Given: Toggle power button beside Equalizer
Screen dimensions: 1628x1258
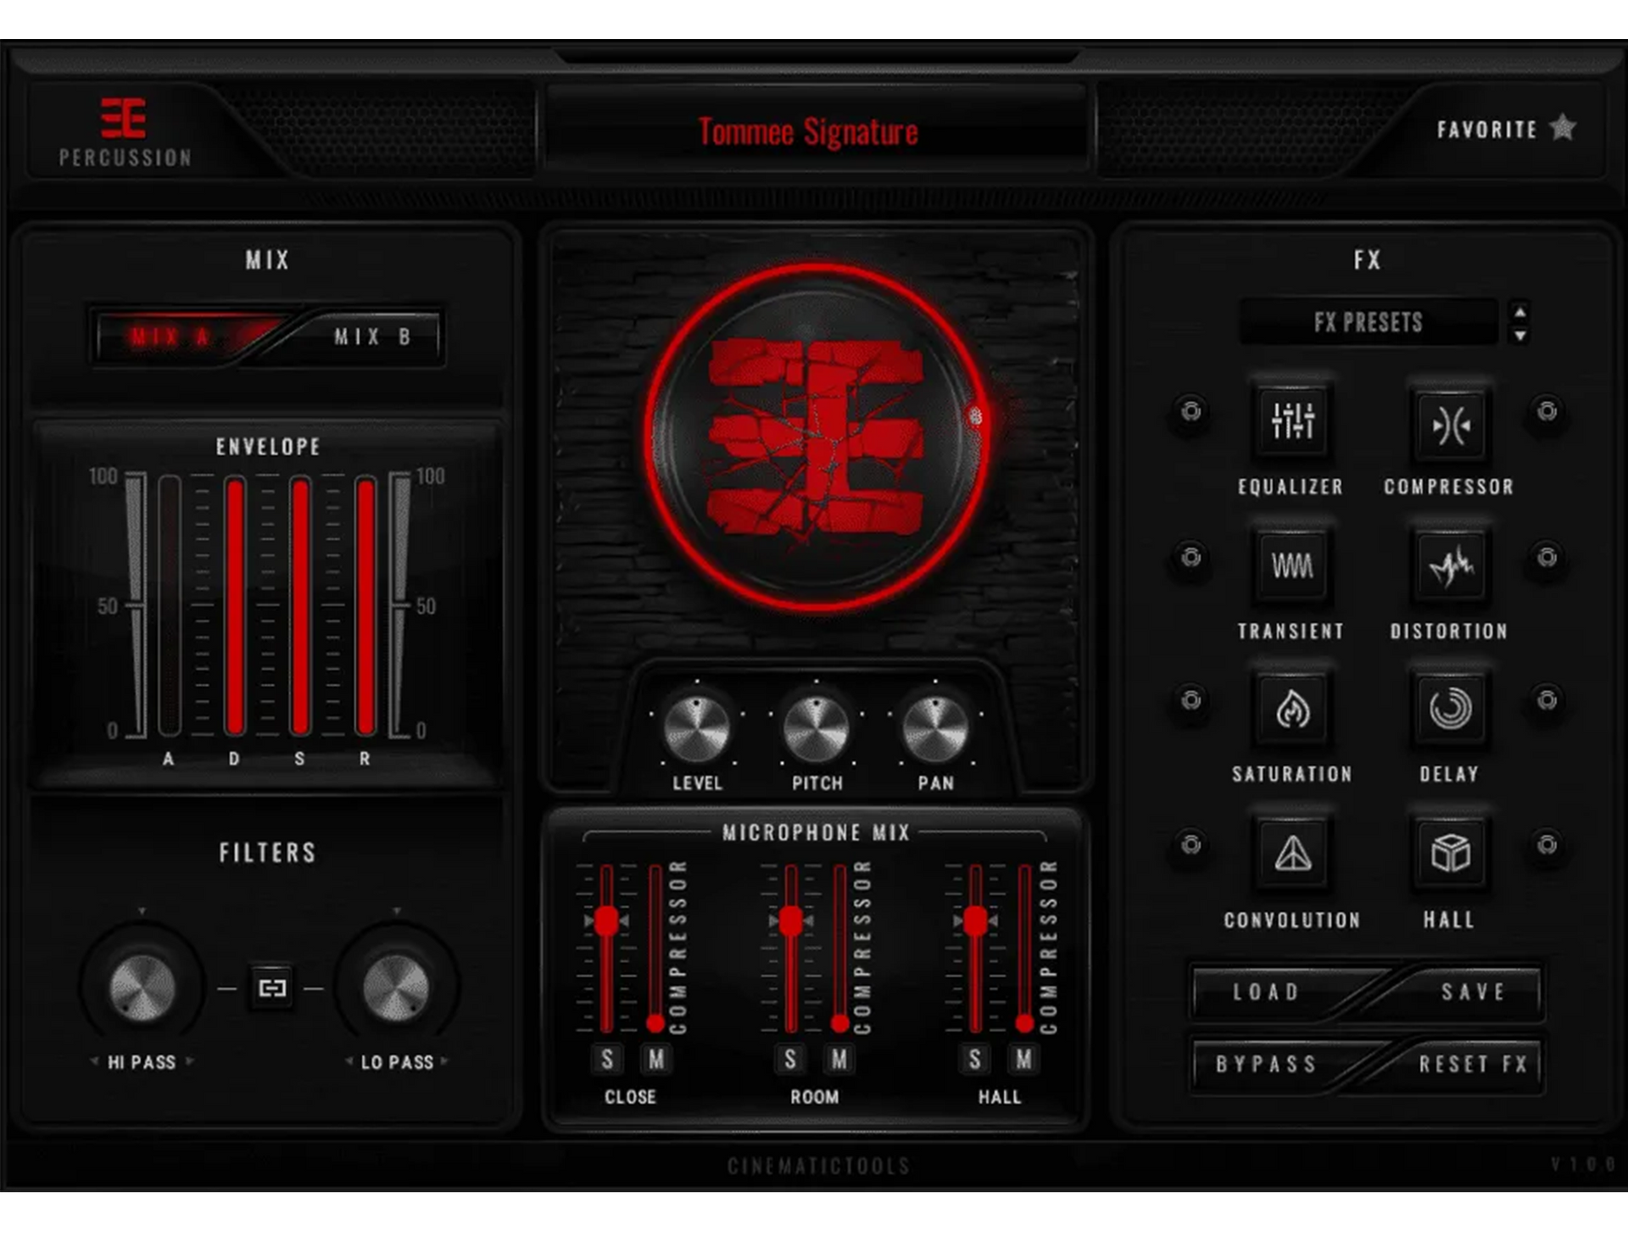Looking at the screenshot, I should pos(1190,411).
